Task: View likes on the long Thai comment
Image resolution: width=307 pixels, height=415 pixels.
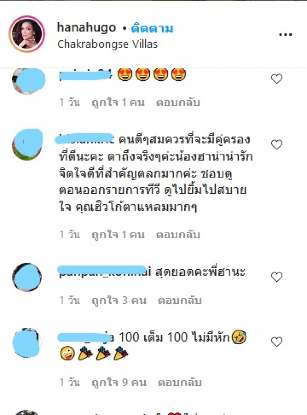Action: tap(118, 235)
